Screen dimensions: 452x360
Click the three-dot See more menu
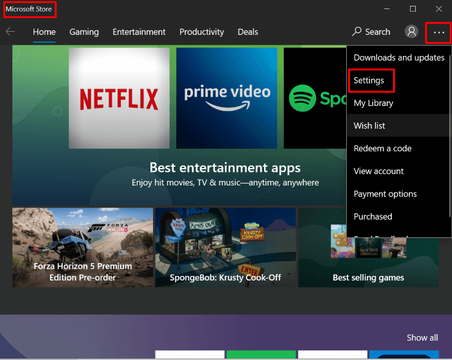(x=438, y=32)
